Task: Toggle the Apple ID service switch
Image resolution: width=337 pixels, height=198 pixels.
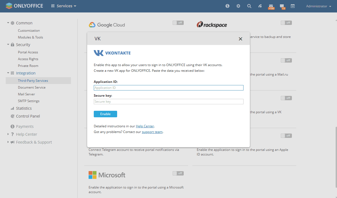Action: coord(286,136)
